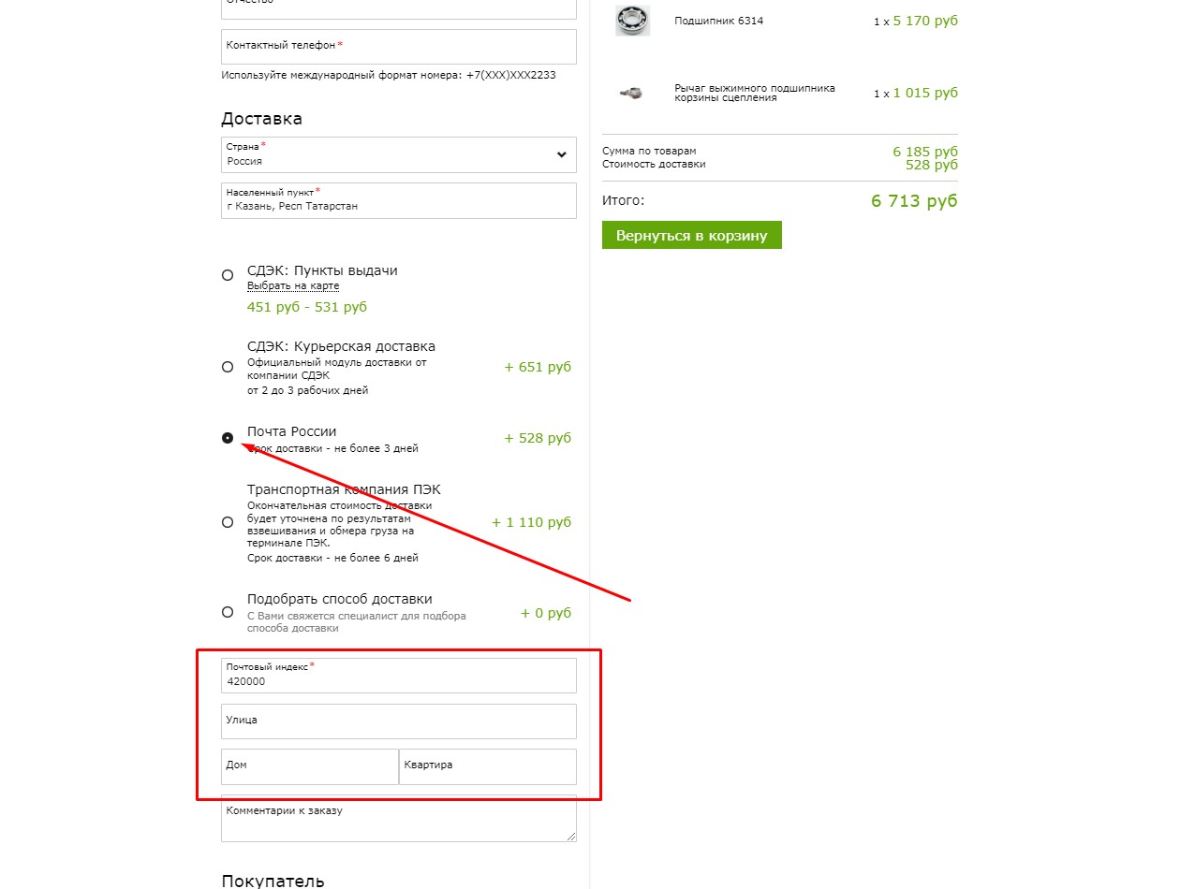
Task: Click the Вернуться в корзину button
Action: [x=692, y=236]
